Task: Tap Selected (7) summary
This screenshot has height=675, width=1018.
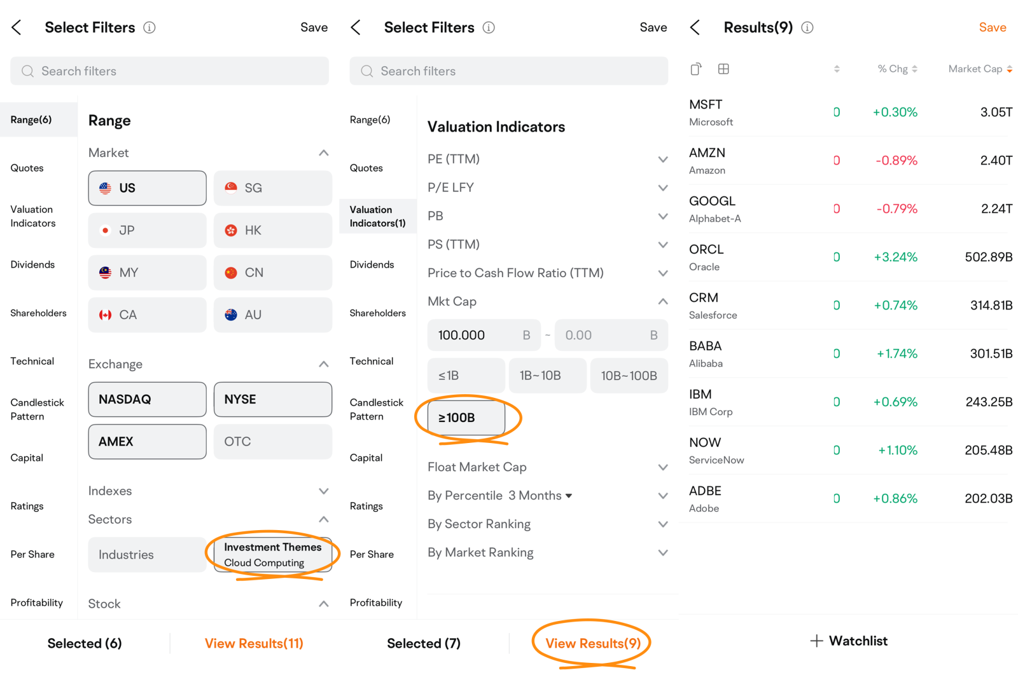Action: tap(424, 643)
